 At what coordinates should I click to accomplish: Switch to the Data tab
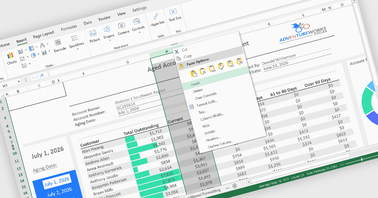pyautogui.click(x=88, y=23)
